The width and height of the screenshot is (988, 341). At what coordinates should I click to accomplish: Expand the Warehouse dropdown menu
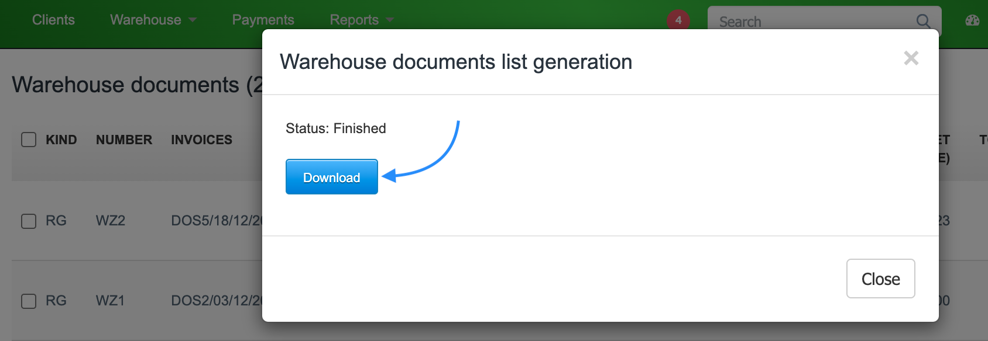point(153,20)
